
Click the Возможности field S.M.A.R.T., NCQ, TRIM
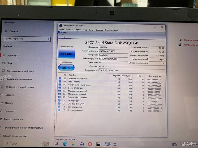click(132, 70)
